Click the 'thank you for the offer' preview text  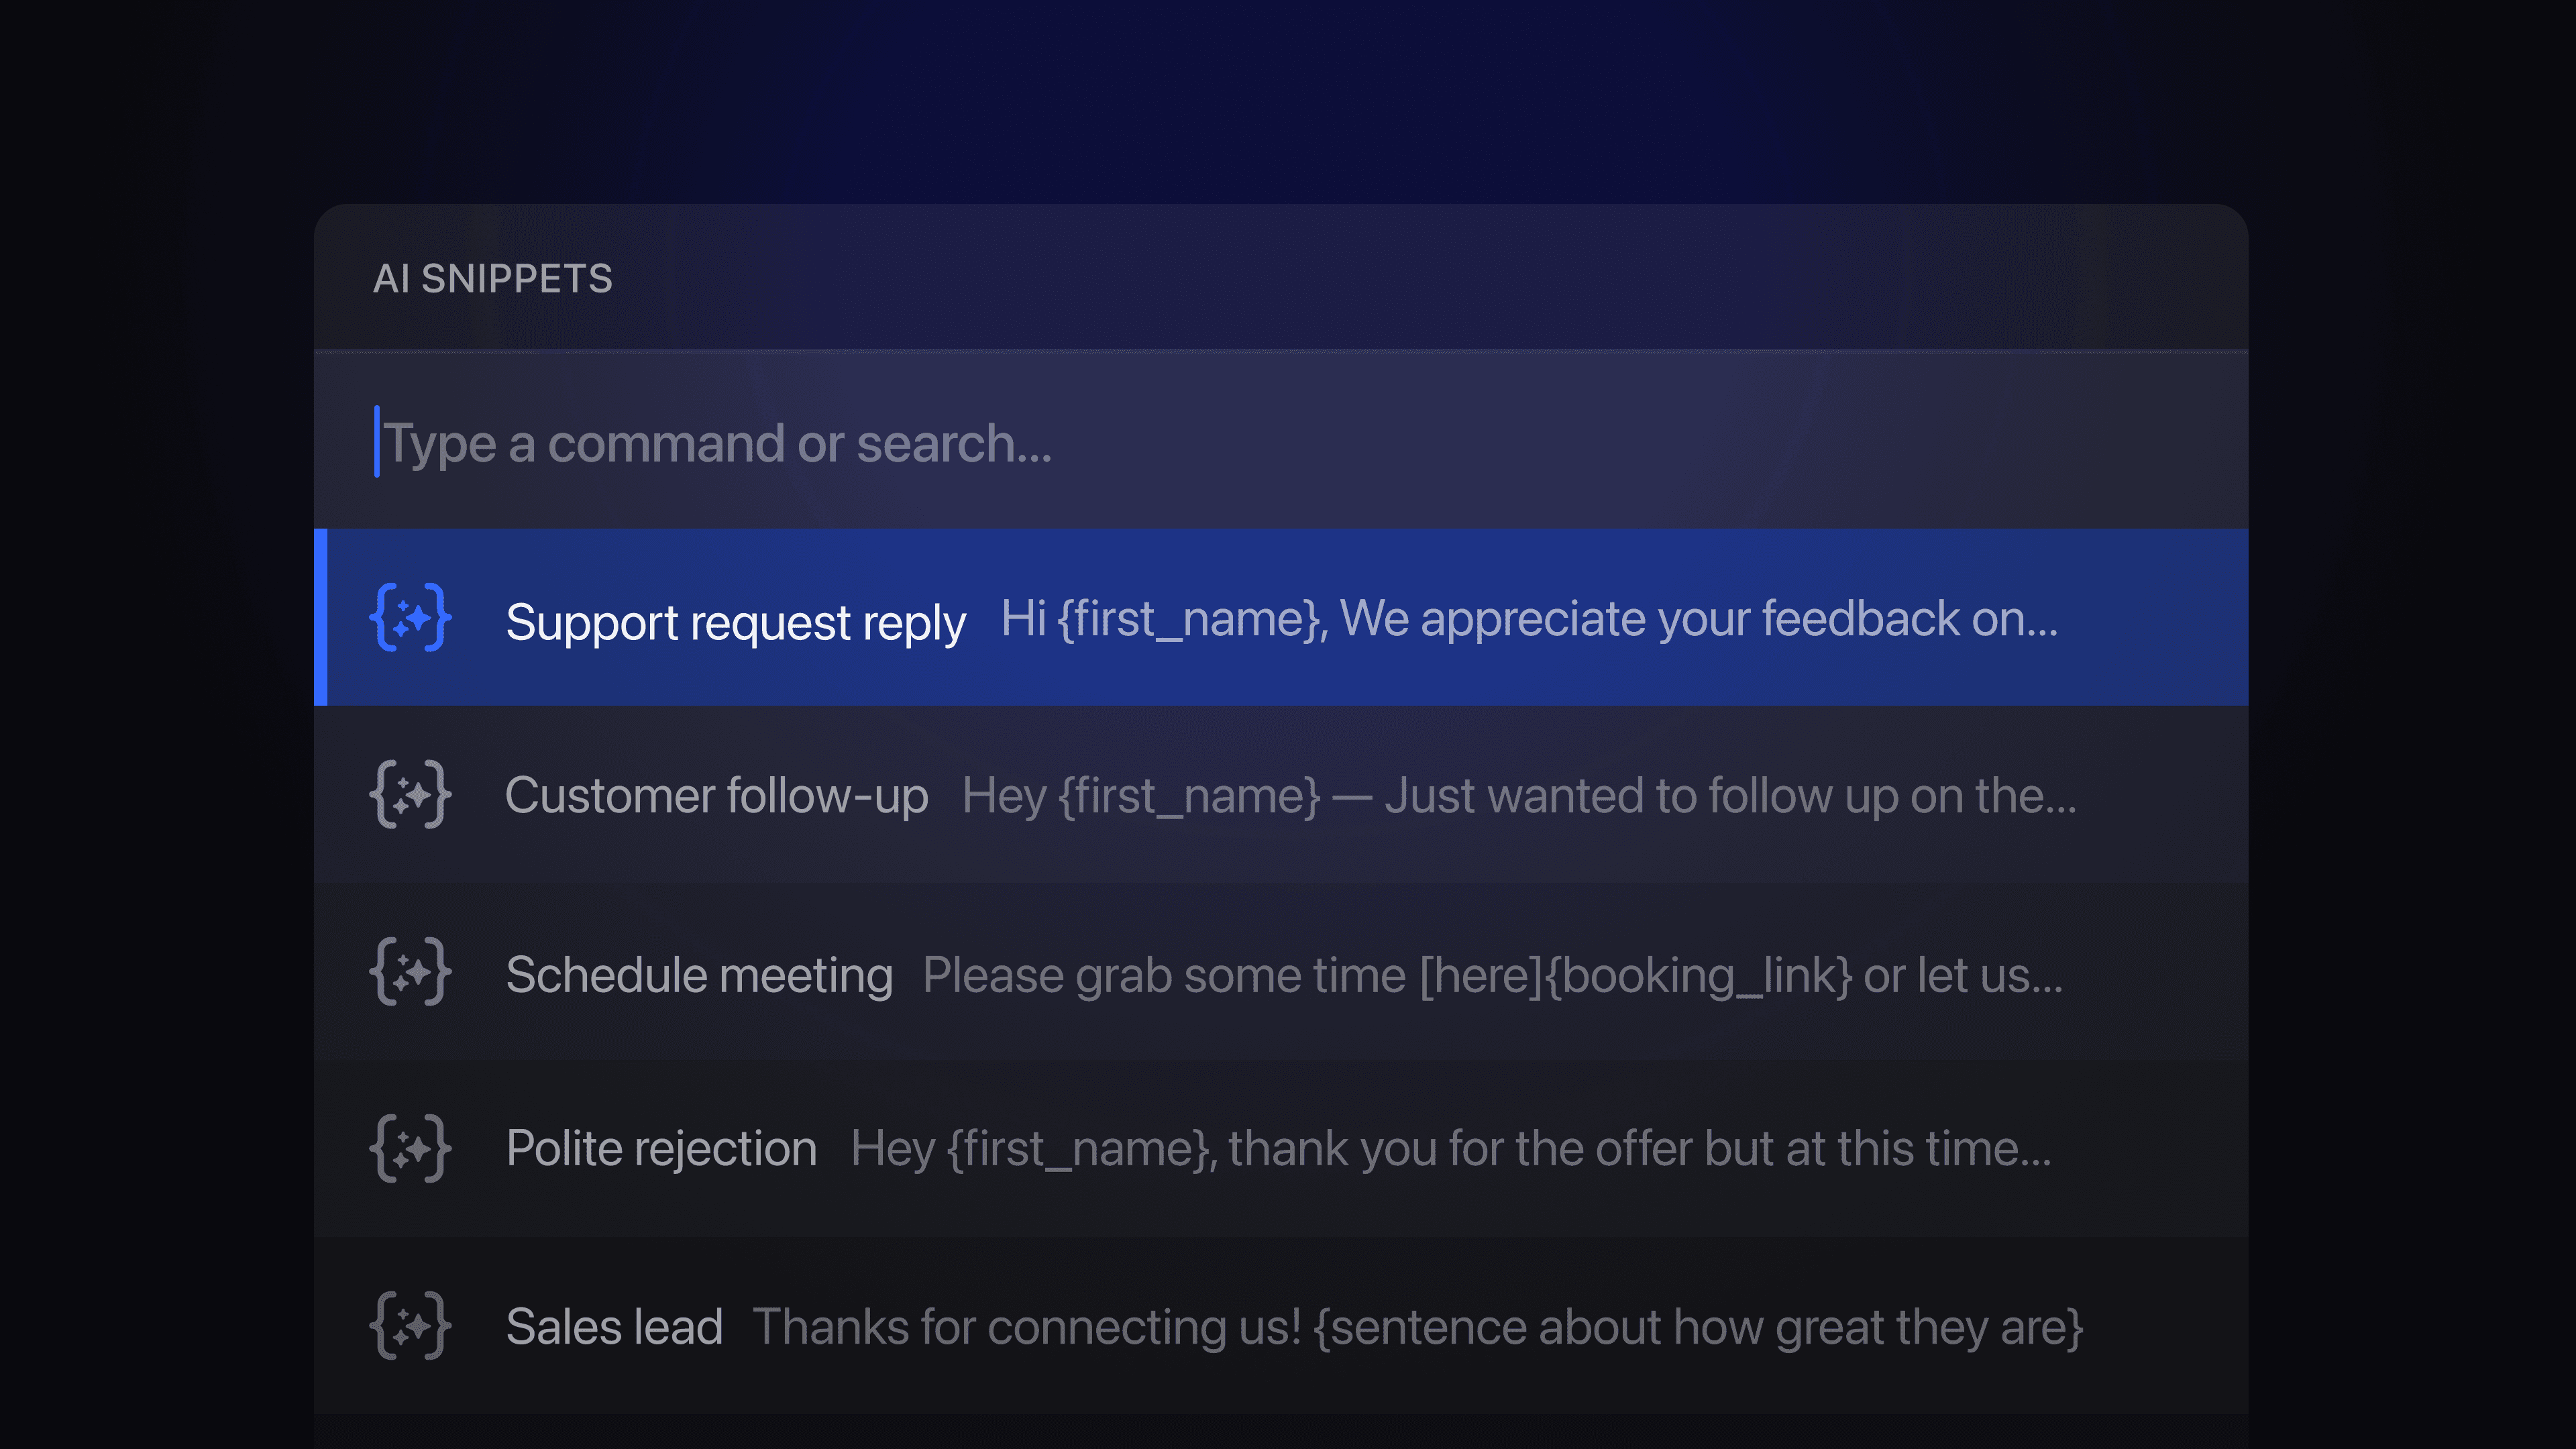1640,1149
